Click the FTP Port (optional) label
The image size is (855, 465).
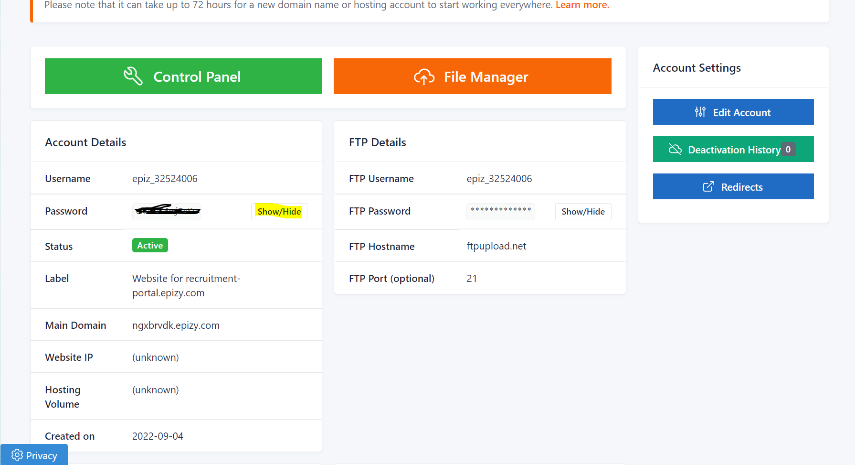391,279
